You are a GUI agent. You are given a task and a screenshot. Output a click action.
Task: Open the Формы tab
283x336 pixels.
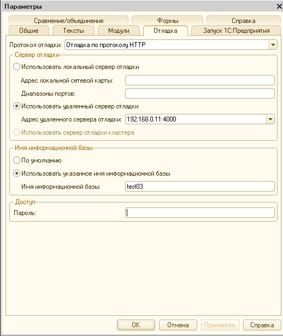point(168,21)
